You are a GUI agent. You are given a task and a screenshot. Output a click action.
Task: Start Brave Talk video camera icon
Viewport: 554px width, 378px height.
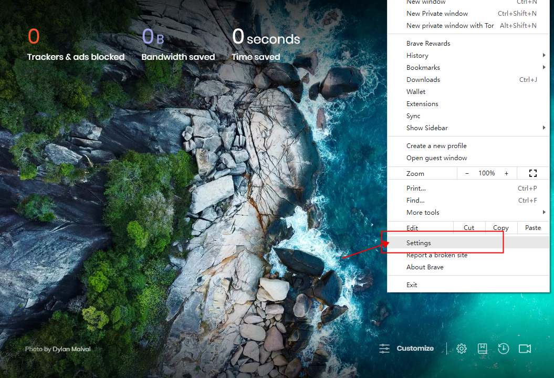click(x=525, y=349)
